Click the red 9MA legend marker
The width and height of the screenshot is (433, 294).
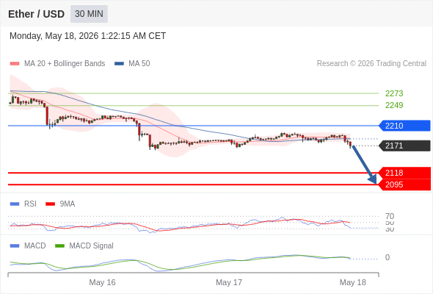click(50, 204)
